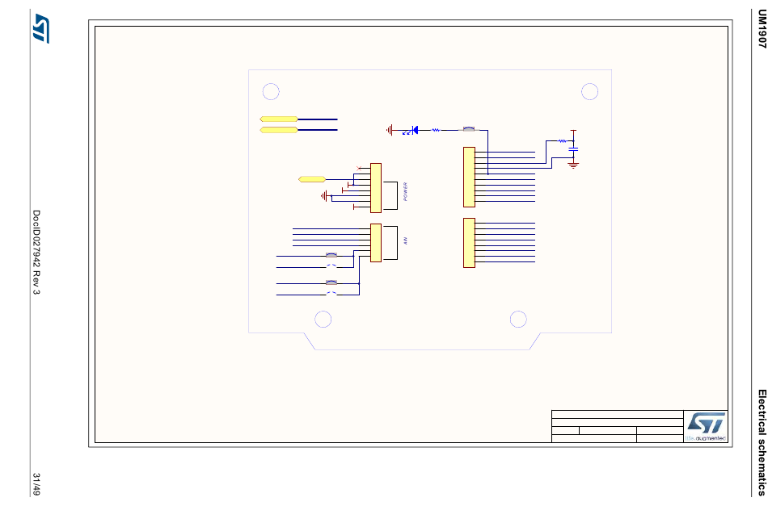Click the resistor symbol beside the capacitor

point(563,141)
